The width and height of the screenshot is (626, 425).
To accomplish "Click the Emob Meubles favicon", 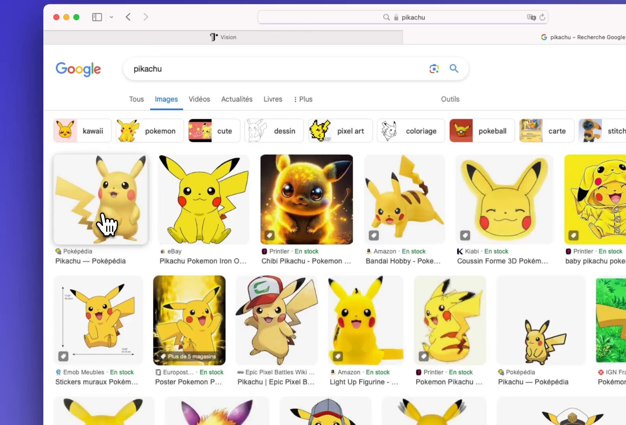I will [x=58, y=372].
